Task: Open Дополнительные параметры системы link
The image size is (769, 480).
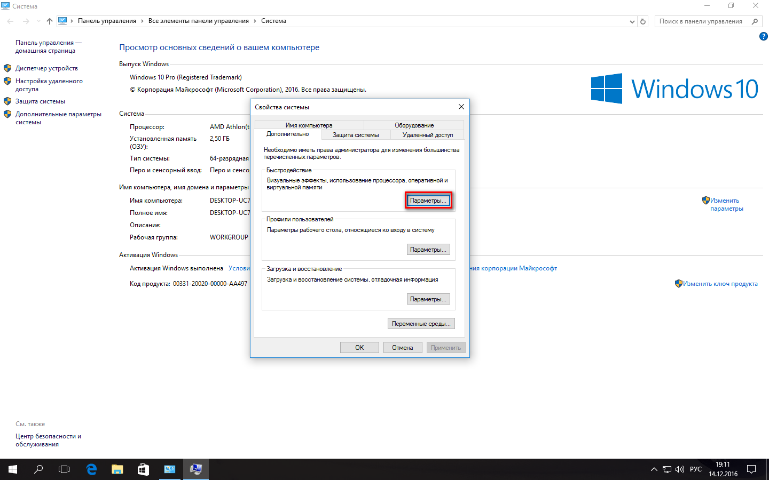Action: [x=58, y=118]
